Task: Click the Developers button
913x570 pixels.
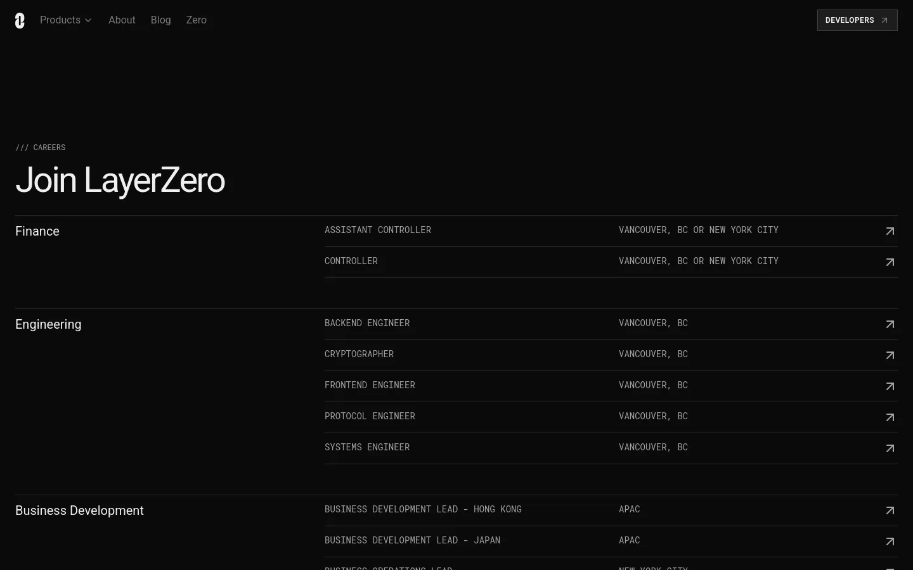Action: [857, 20]
